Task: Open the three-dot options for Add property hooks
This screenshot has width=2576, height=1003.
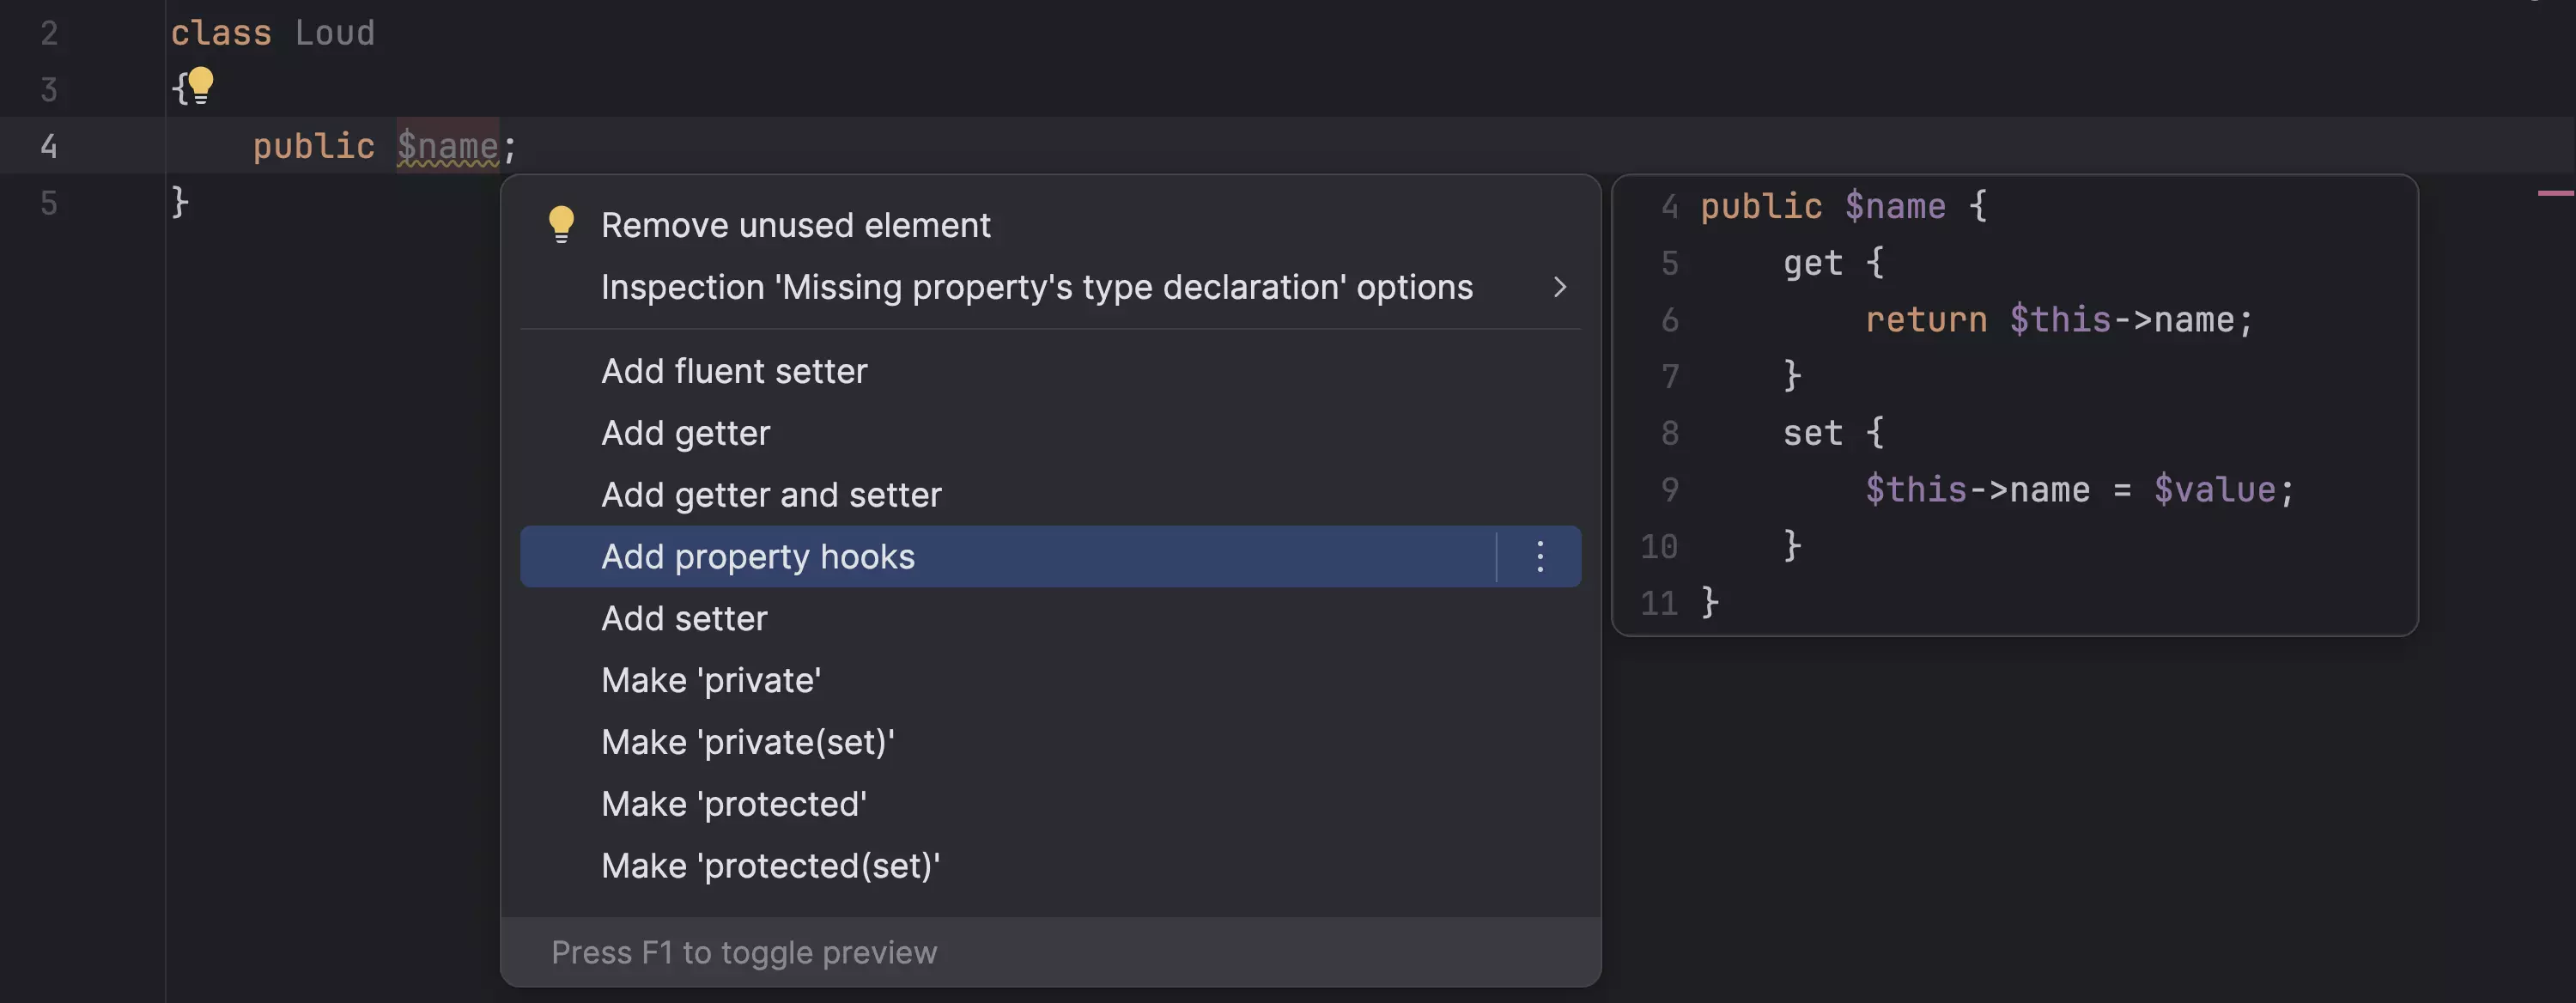Action: coord(1539,556)
